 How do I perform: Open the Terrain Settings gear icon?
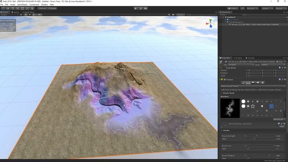coord(262,83)
